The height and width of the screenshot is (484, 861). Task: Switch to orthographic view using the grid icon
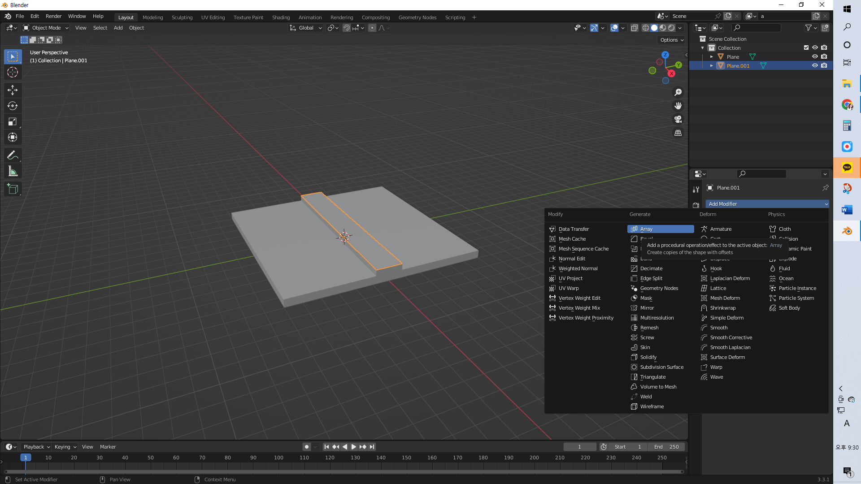(678, 133)
